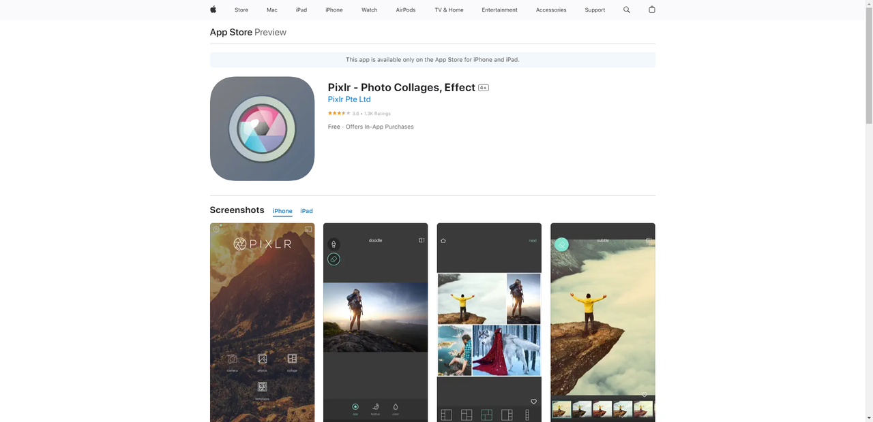
Task: Open the Store menu item
Action: 241,10
